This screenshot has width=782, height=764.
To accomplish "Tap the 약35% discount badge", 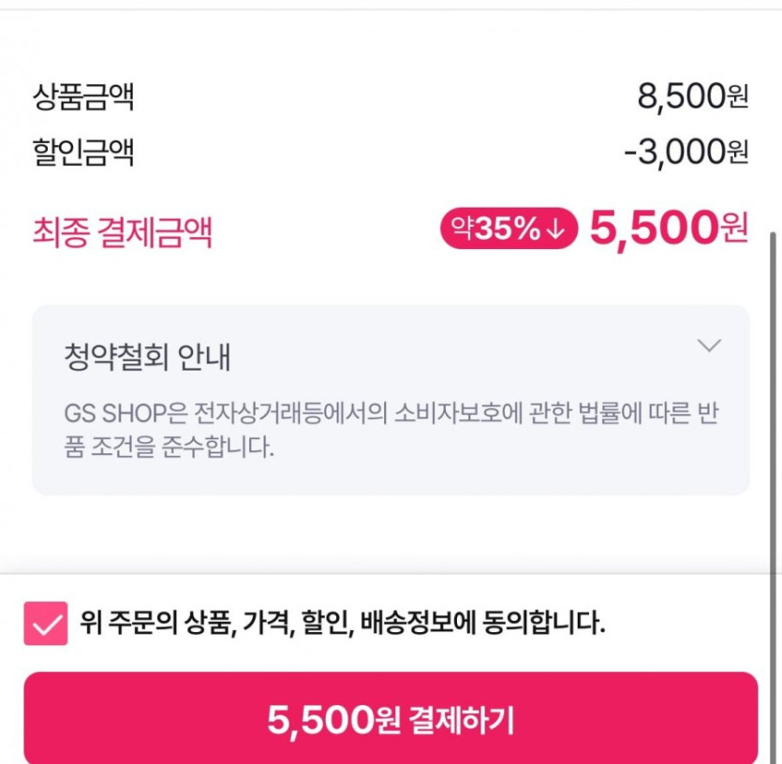I will (509, 229).
